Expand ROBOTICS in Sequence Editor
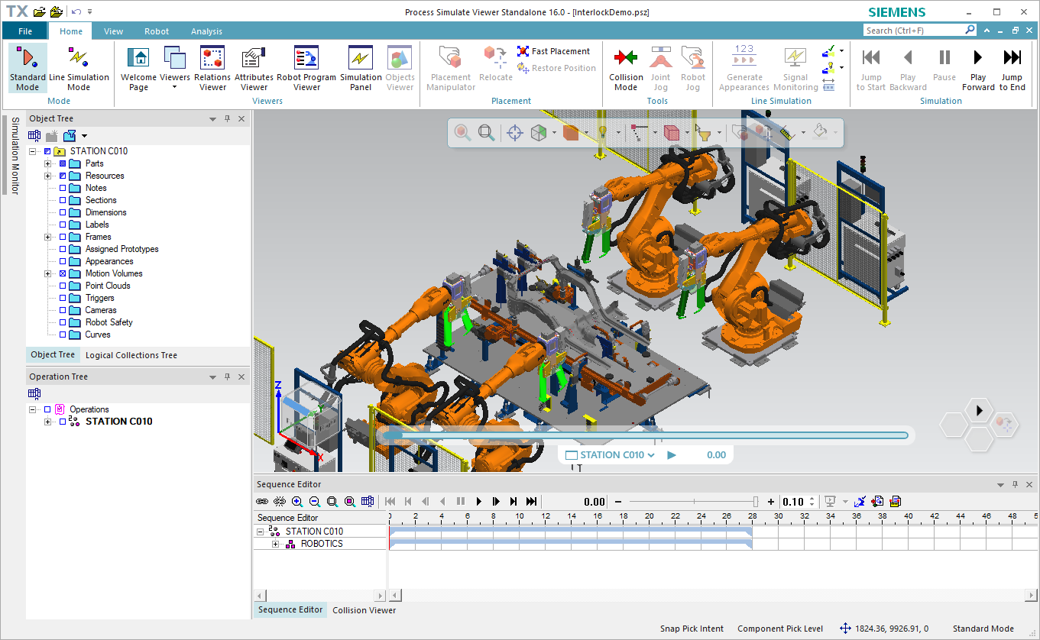 click(277, 545)
